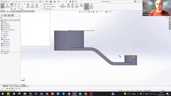Select Surface Bodies folder in tree
This screenshot has height=96, width=171.
coord(6,26)
